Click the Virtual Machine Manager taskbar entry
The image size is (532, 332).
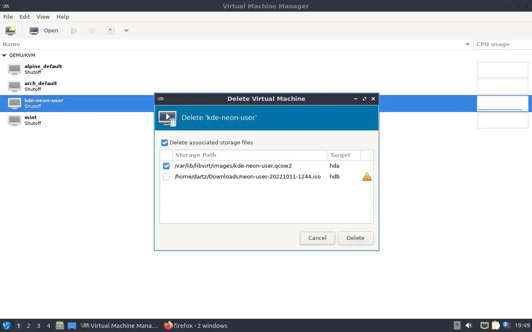click(x=119, y=326)
